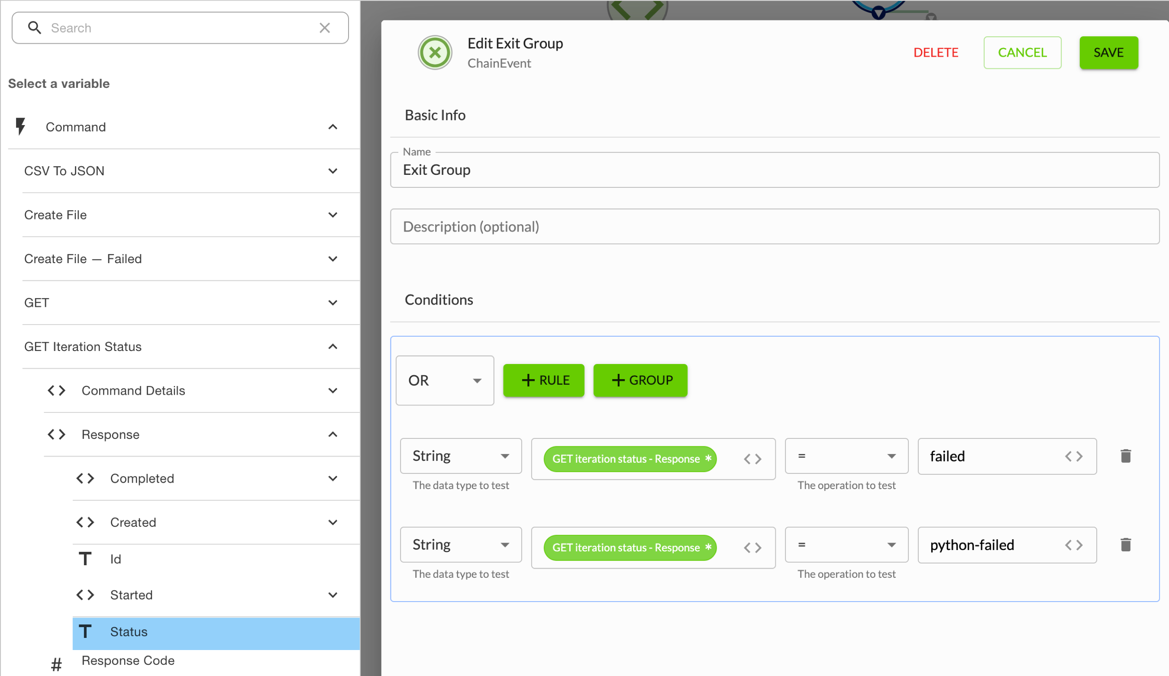Open second rule's = operation dropdown
Screen dimensions: 1169x676
pyautogui.click(x=846, y=544)
